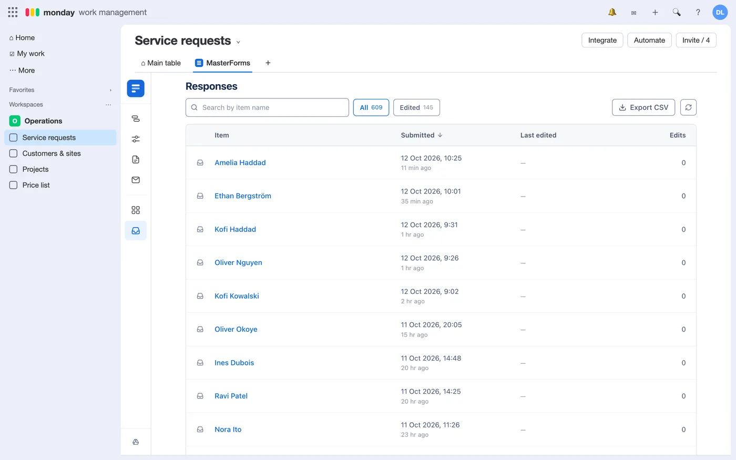Open the search magnifier in top bar
This screenshot has width=736, height=460.
pyautogui.click(x=677, y=12)
